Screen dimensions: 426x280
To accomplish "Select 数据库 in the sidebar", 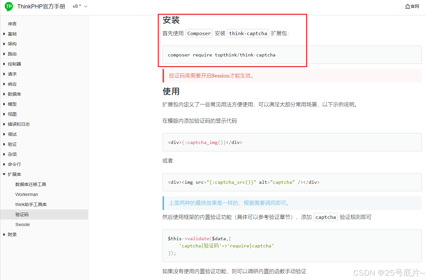I will [14, 94].
